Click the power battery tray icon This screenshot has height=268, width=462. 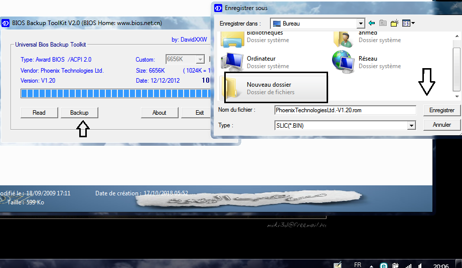click(x=395, y=265)
